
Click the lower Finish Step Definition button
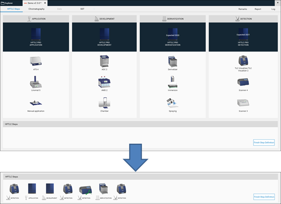tap(264, 197)
